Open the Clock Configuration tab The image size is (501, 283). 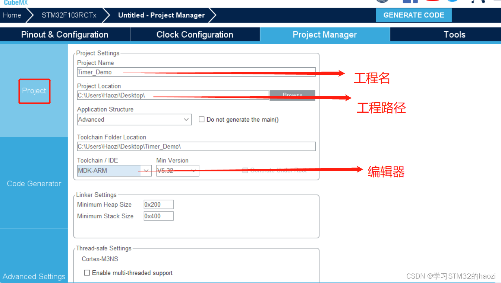pos(195,35)
